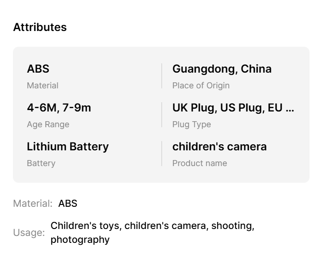322x272 pixels.
Task: Click the divider left of Product name
Action: (162, 154)
